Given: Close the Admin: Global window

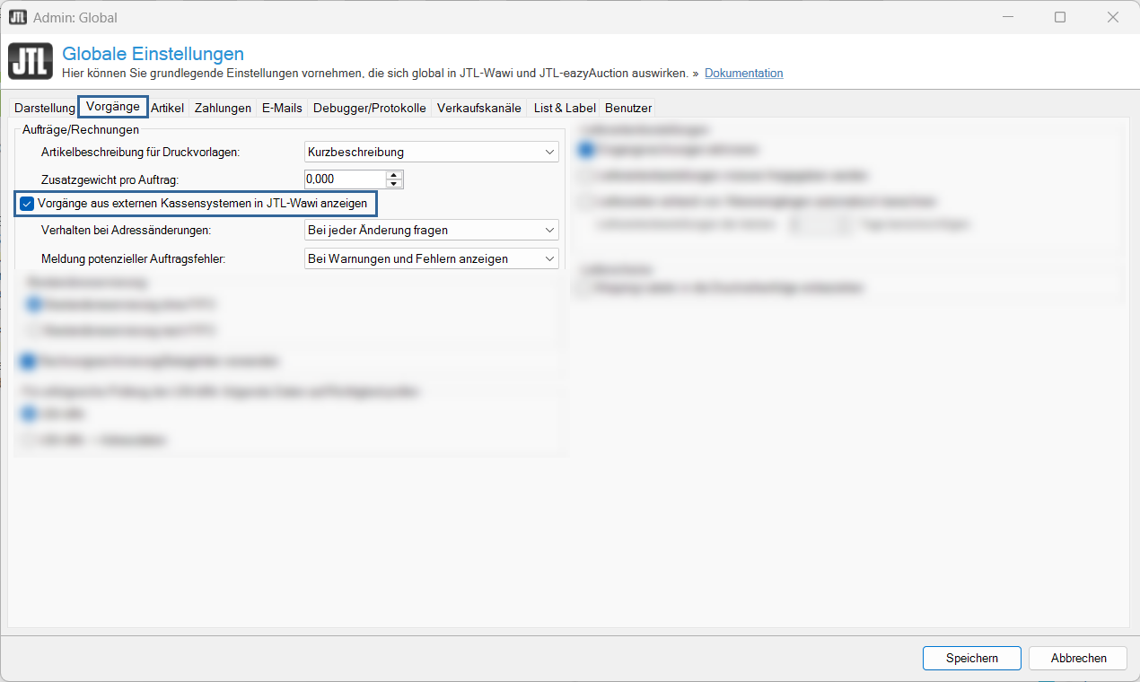Looking at the screenshot, I should (1112, 17).
